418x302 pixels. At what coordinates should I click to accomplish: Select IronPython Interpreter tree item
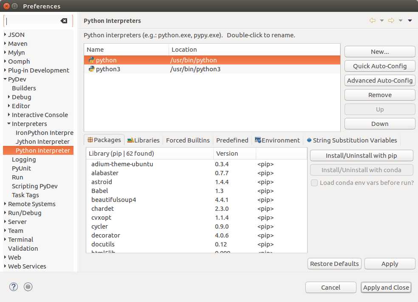[x=44, y=132]
